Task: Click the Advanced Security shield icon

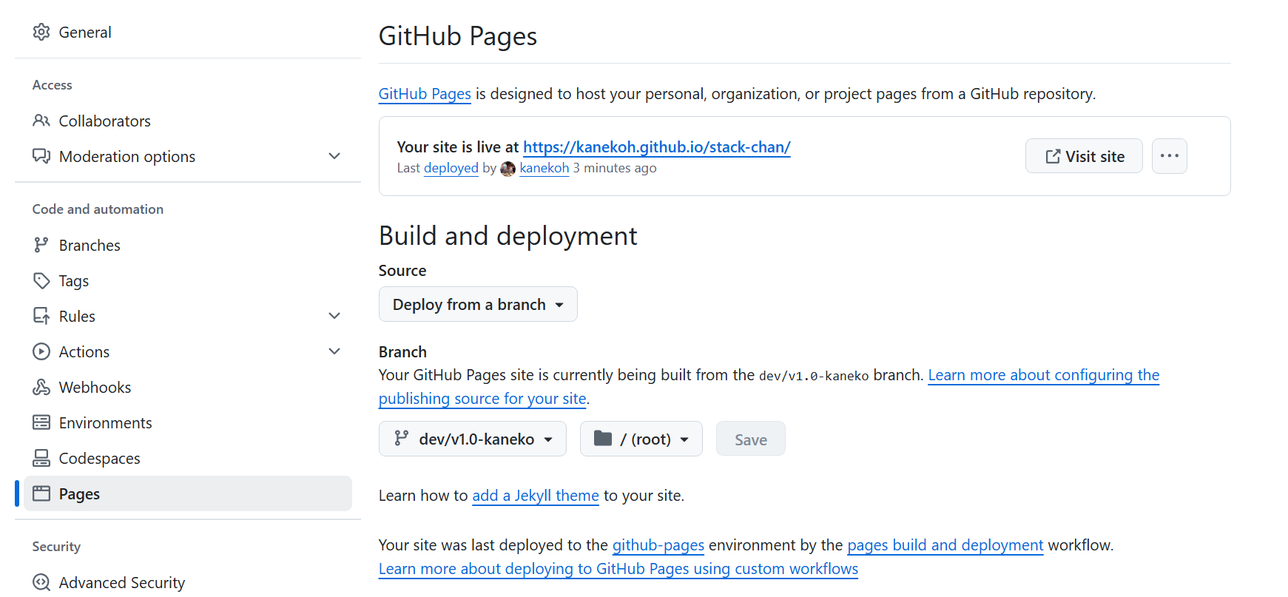Action: pyautogui.click(x=41, y=582)
